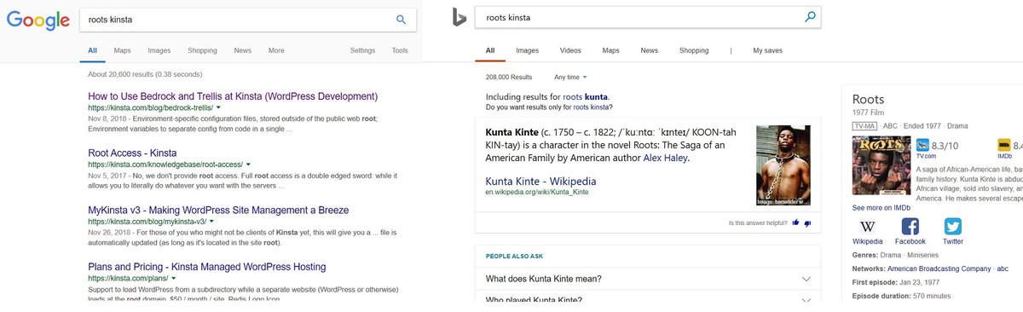Select Bing's Shopping tab
1023x312 pixels.
(694, 50)
